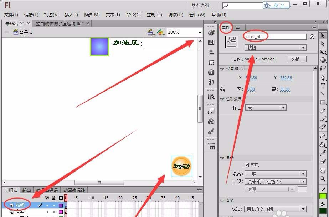Toggle outline square on 按钮 layer
The width and height of the screenshot is (329, 217).
point(61,206)
